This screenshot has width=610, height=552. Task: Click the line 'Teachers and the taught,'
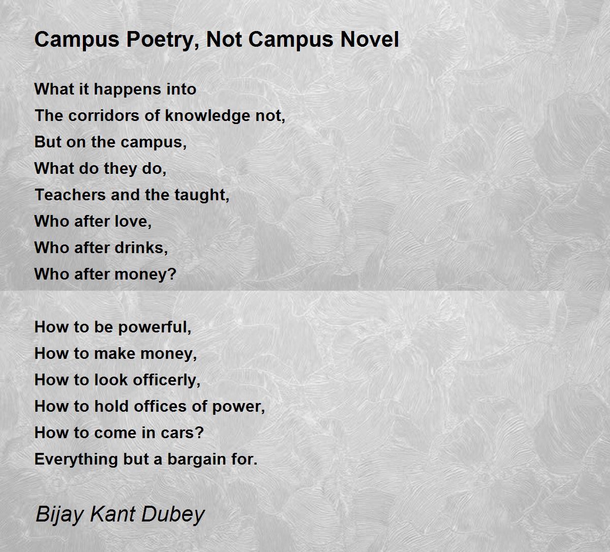click(x=132, y=195)
